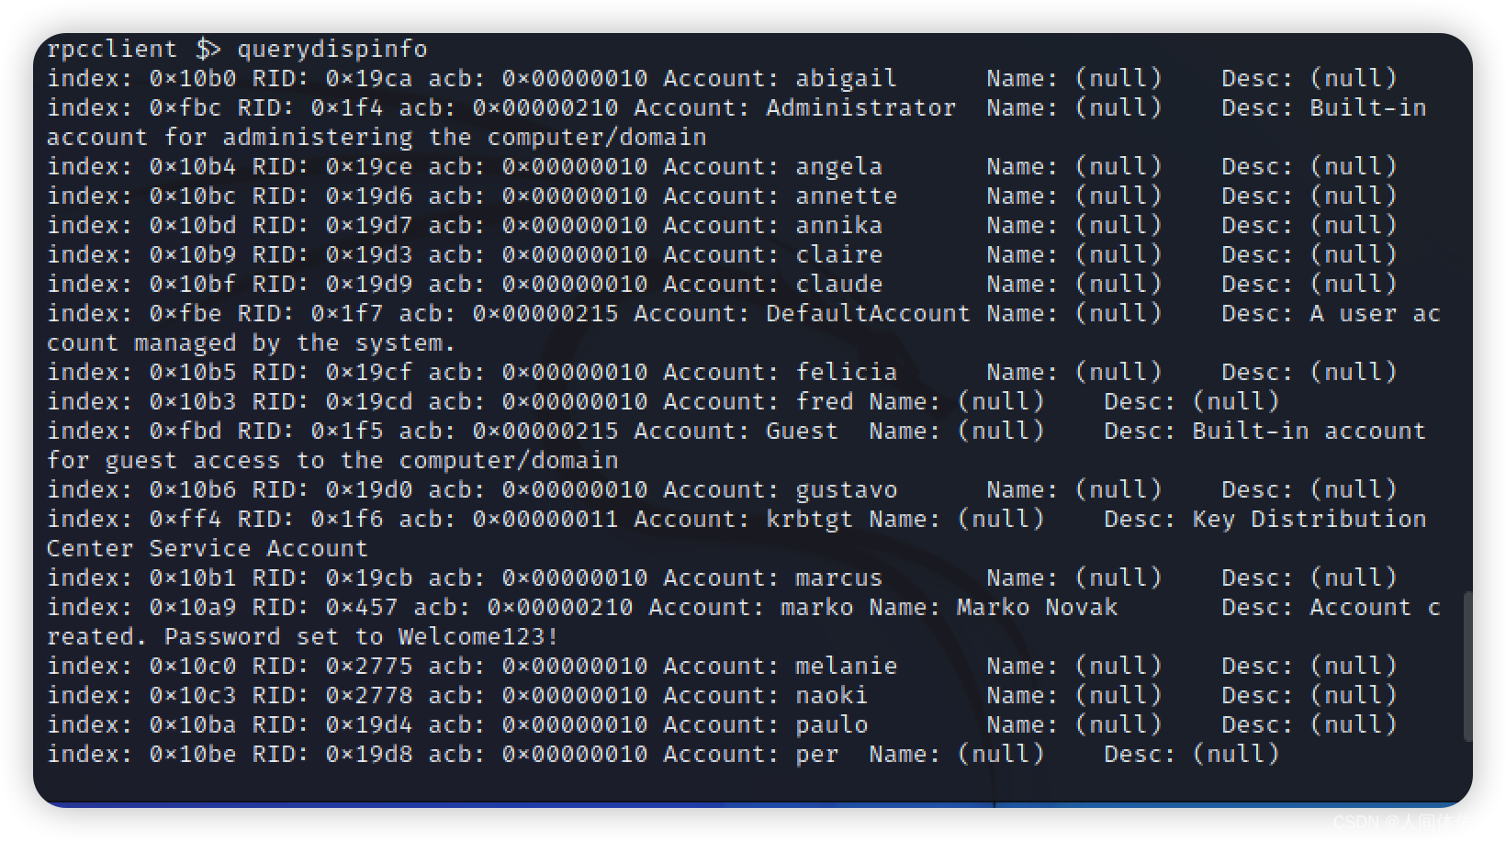Image resolution: width=1506 pixels, height=841 pixels.
Task: Click the felicia account name
Action: point(846,372)
